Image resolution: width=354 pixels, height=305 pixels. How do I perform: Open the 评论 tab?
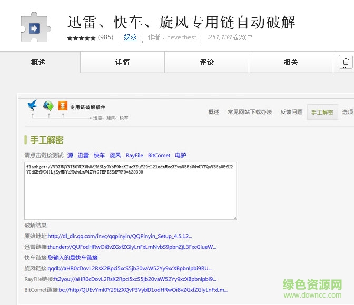[206, 62]
